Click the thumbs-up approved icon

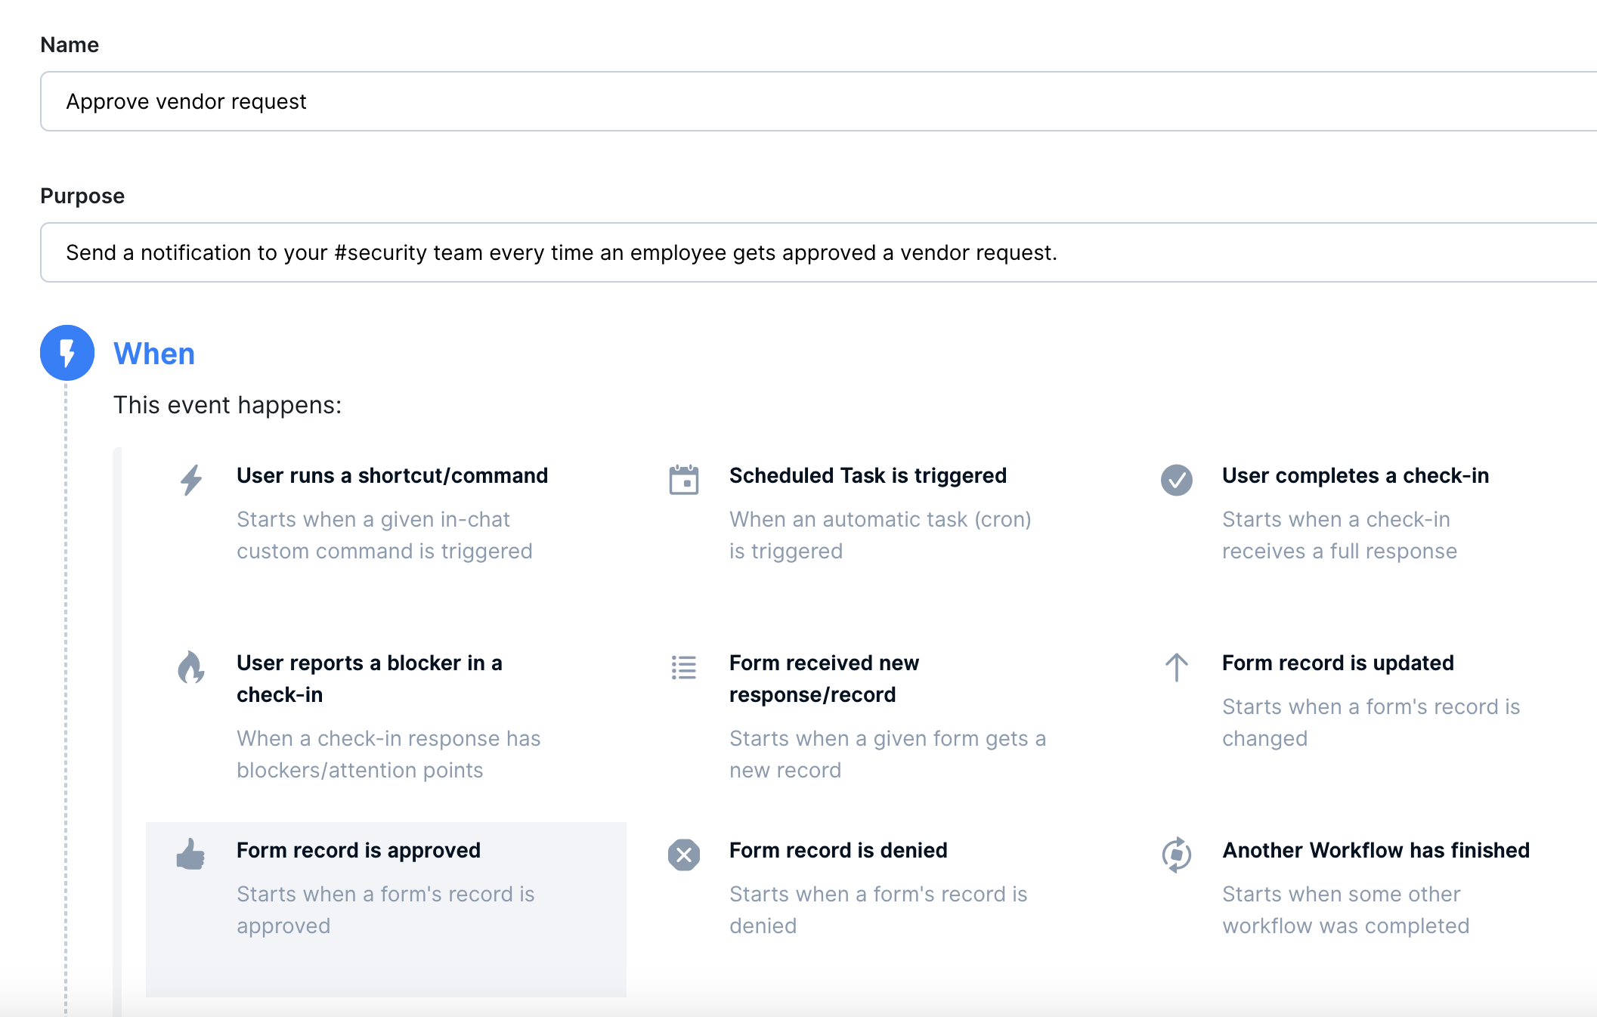[190, 855]
